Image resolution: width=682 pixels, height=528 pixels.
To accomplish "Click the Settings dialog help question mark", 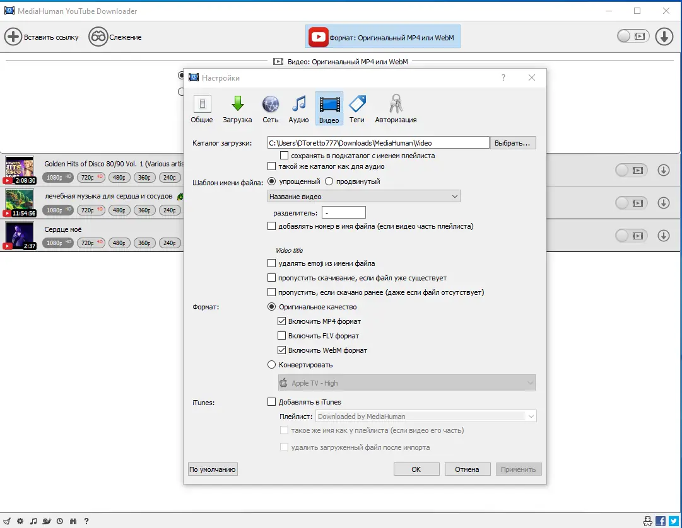I will click(x=503, y=77).
